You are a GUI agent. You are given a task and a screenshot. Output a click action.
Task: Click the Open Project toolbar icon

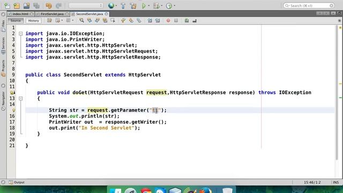click(x=26, y=6)
